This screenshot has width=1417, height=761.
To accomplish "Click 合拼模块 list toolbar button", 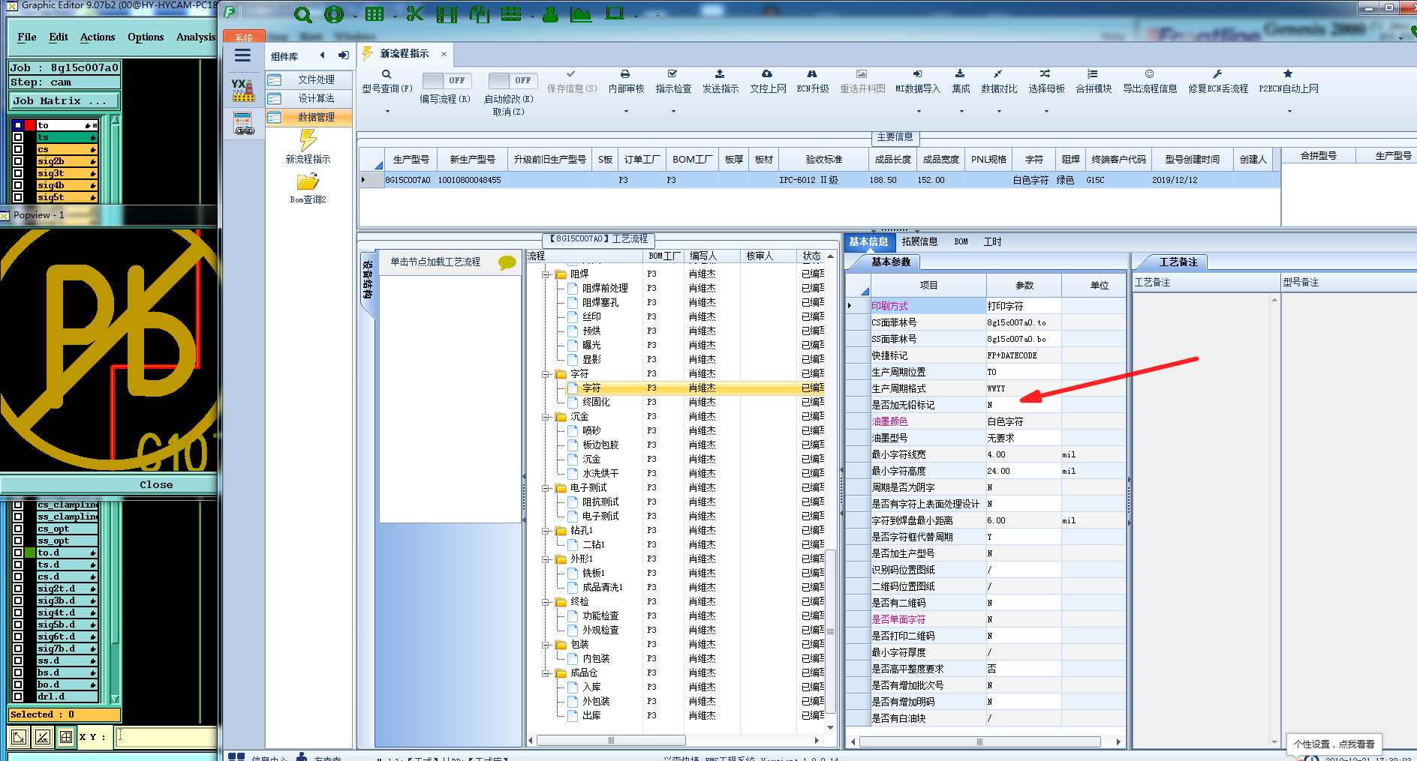I will point(1094,82).
